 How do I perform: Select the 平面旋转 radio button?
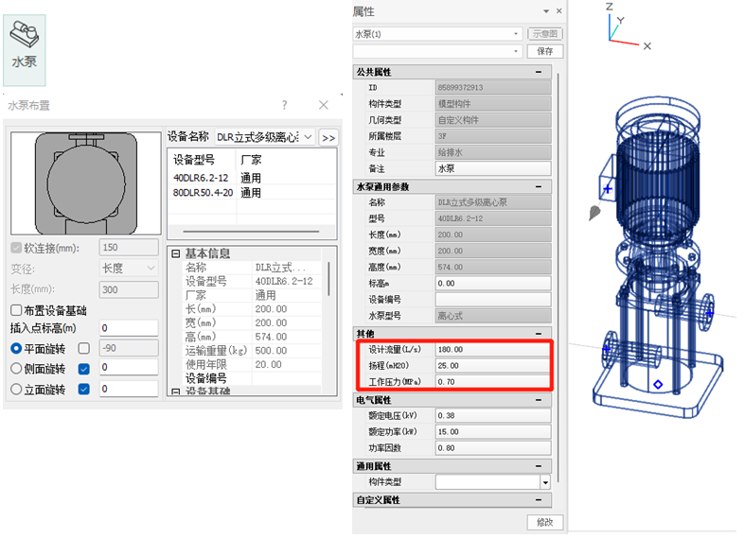16,348
